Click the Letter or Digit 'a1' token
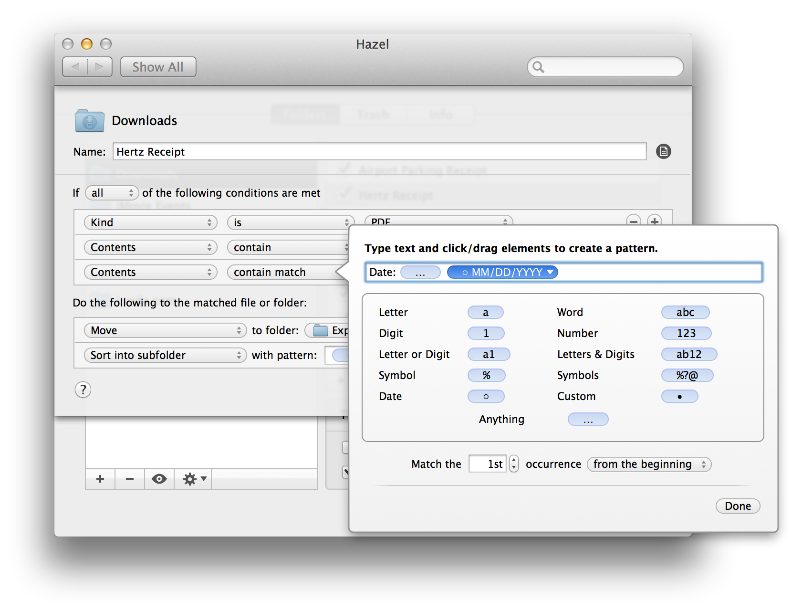The height and width of the screenshot is (612, 792). [x=489, y=354]
